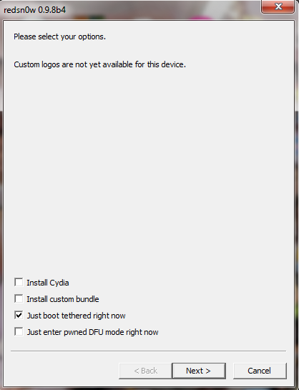
Task: Close the redsn0w window with red X
Action: [x=278, y=6]
